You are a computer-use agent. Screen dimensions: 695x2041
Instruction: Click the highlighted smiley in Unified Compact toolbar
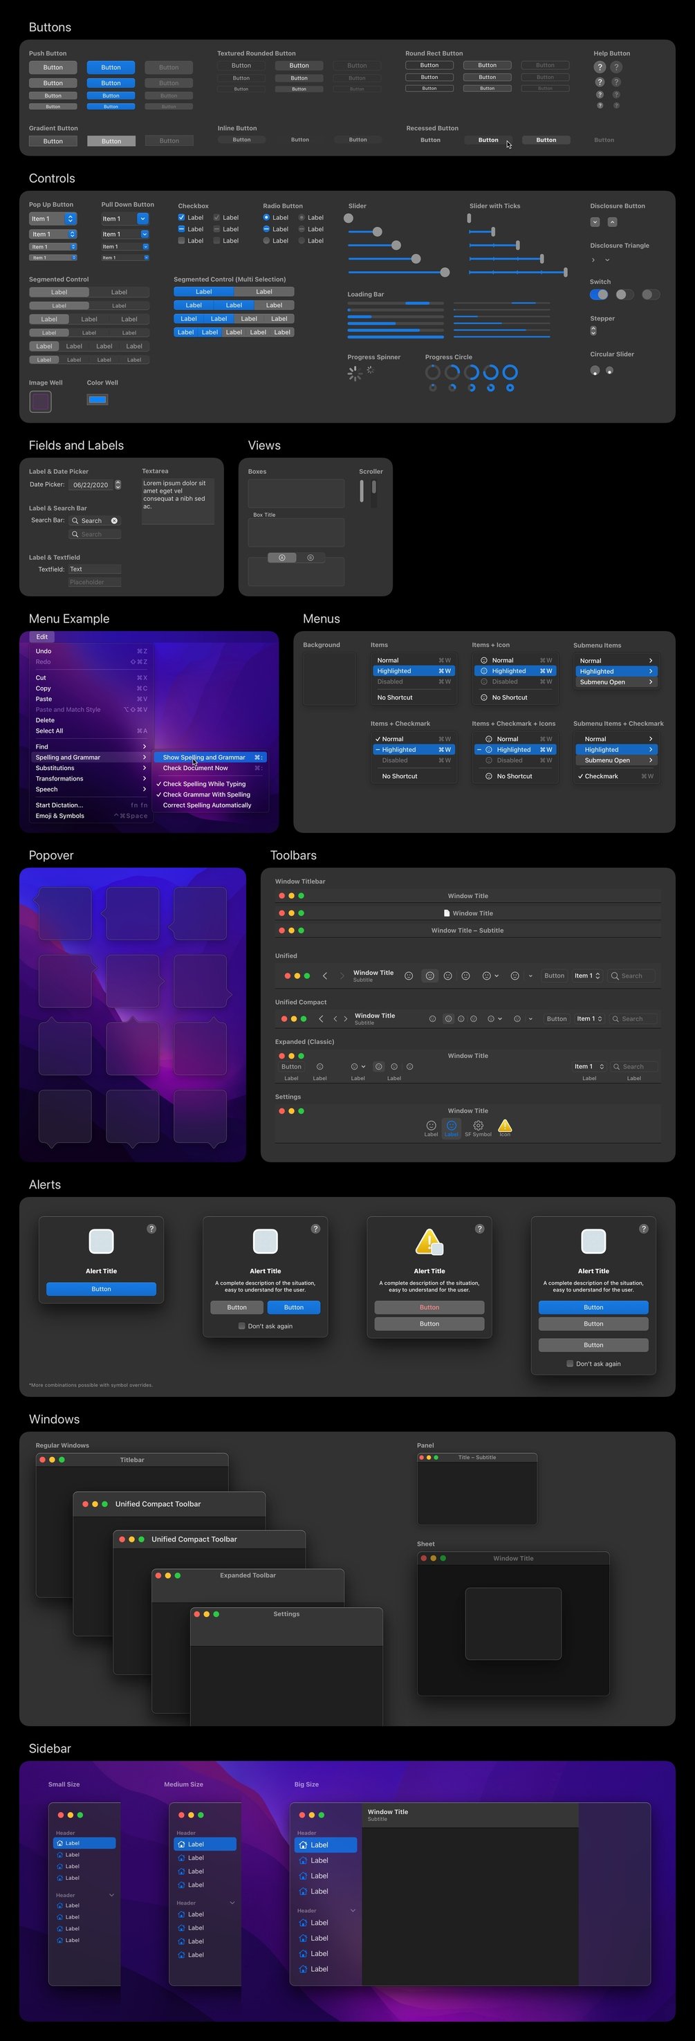tap(448, 1019)
